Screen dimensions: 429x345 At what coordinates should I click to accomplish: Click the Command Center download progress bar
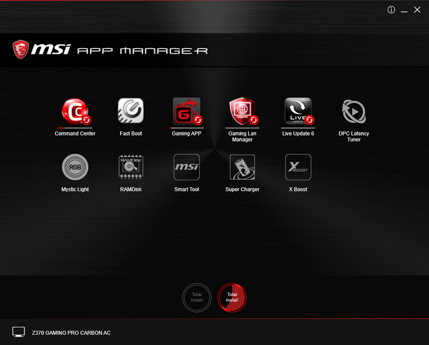(75, 128)
